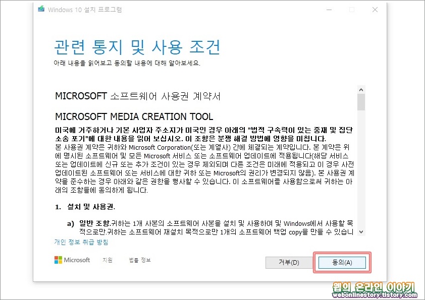The width and height of the screenshot is (425, 300).
Task: Click the scrollbar up arrow
Action: (361, 89)
